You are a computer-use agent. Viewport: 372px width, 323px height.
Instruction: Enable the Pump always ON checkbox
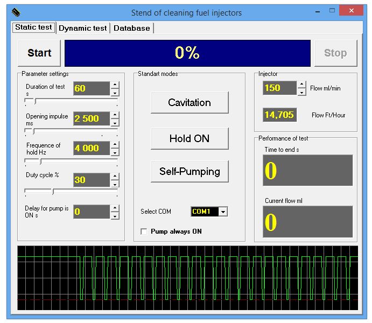(144, 231)
